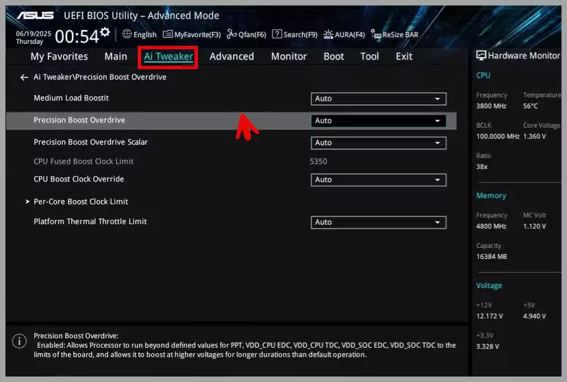This screenshot has height=382, width=567.
Task: Select Platform Thermal Throttle Limit label
Action: [x=90, y=222]
